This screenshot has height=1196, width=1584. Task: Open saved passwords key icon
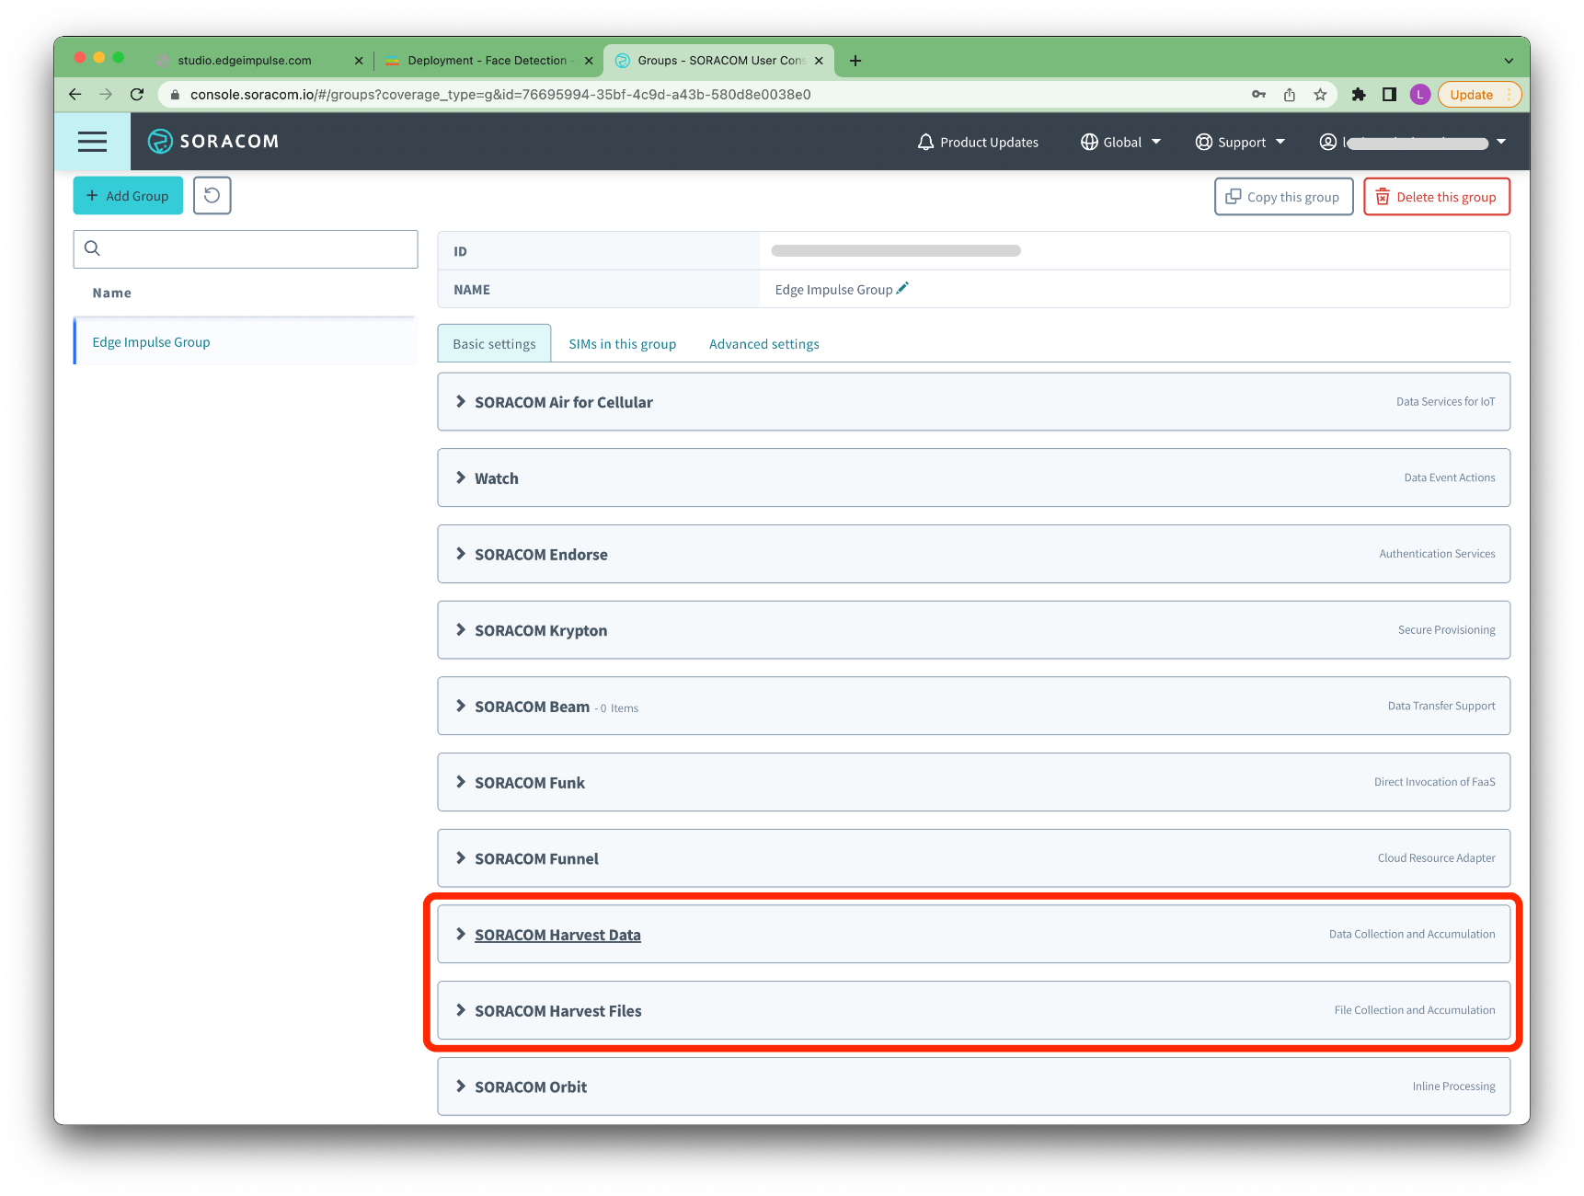point(1258,94)
